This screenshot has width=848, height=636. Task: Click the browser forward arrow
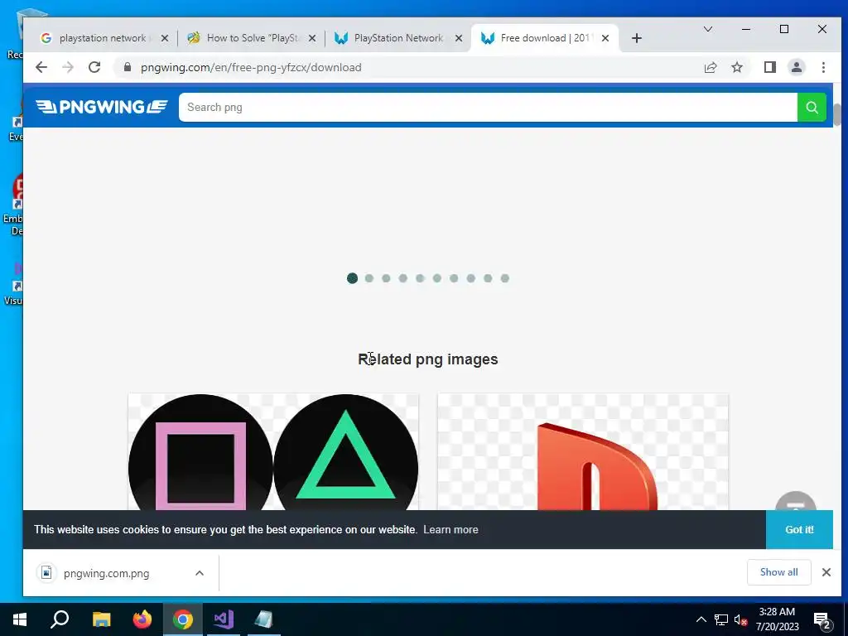(x=68, y=67)
